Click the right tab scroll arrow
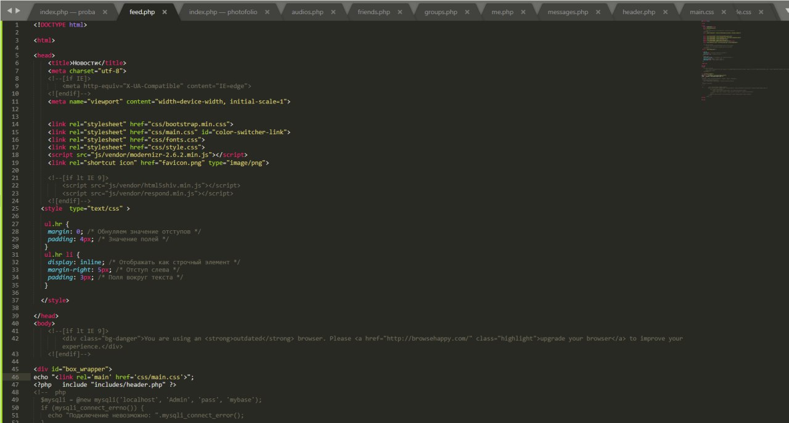The image size is (789, 423). [x=17, y=11]
